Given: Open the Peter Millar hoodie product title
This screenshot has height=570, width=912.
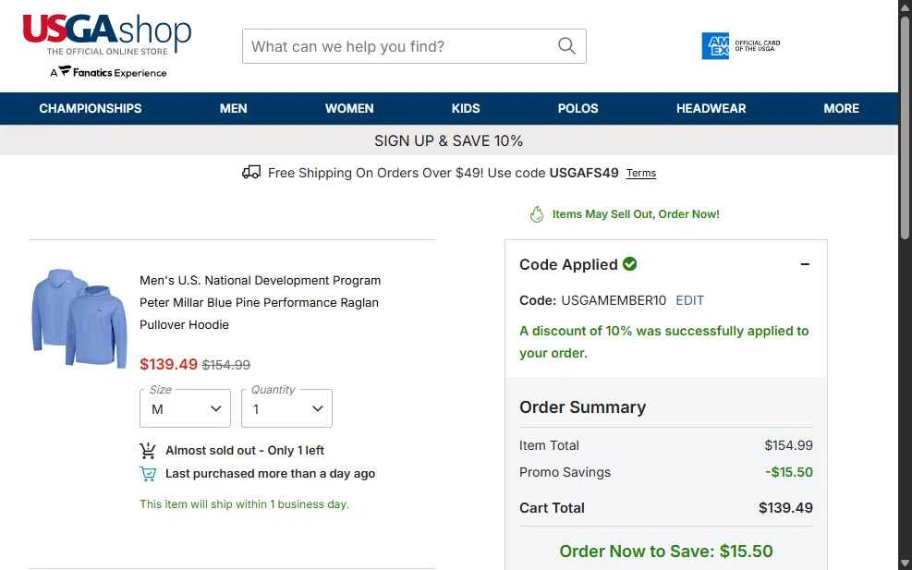Looking at the screenshot, I should click(260, 302).
